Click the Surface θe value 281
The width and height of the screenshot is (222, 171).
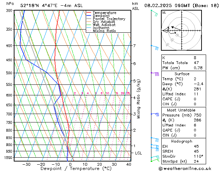click(x=197, y=89)
